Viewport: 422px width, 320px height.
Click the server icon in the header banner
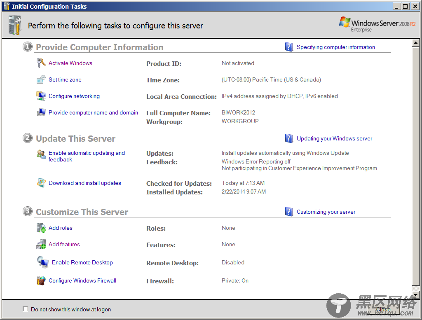[14, 25]
